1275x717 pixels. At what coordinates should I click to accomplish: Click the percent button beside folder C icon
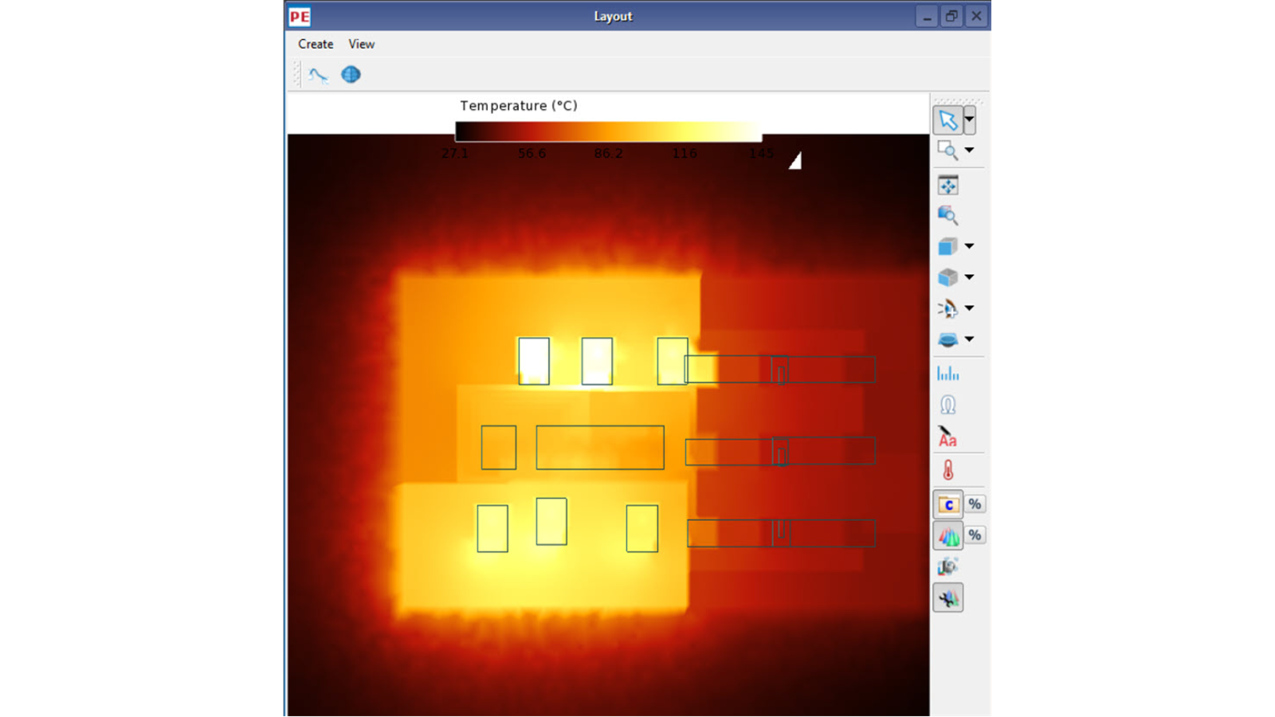coord(975,504)
